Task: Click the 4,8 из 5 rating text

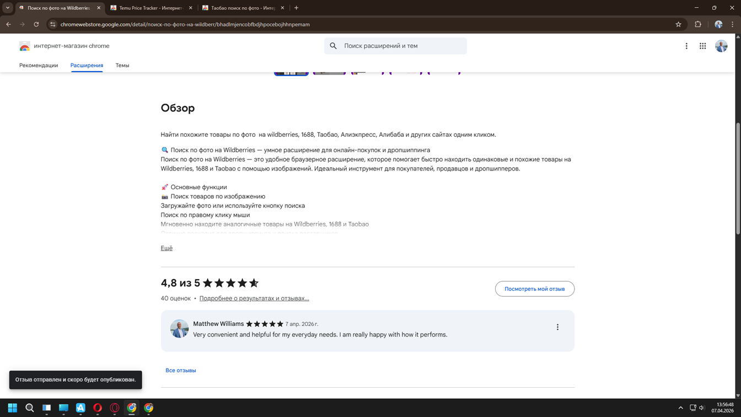Action: pos(180,283)
